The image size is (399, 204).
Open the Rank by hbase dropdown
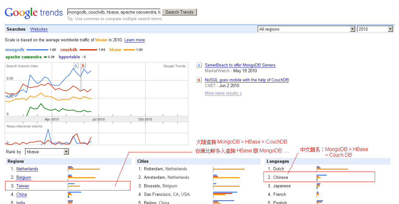(x=47, y=152)
